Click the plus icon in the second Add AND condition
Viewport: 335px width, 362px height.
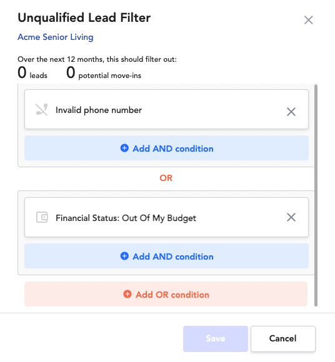point(124,256)
